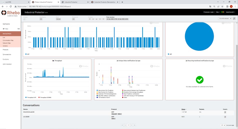This screenshot has height=129, width=238.
Task: Open device 64:d1:54:4e:e6:00
Action: click(x=29, y=112)
